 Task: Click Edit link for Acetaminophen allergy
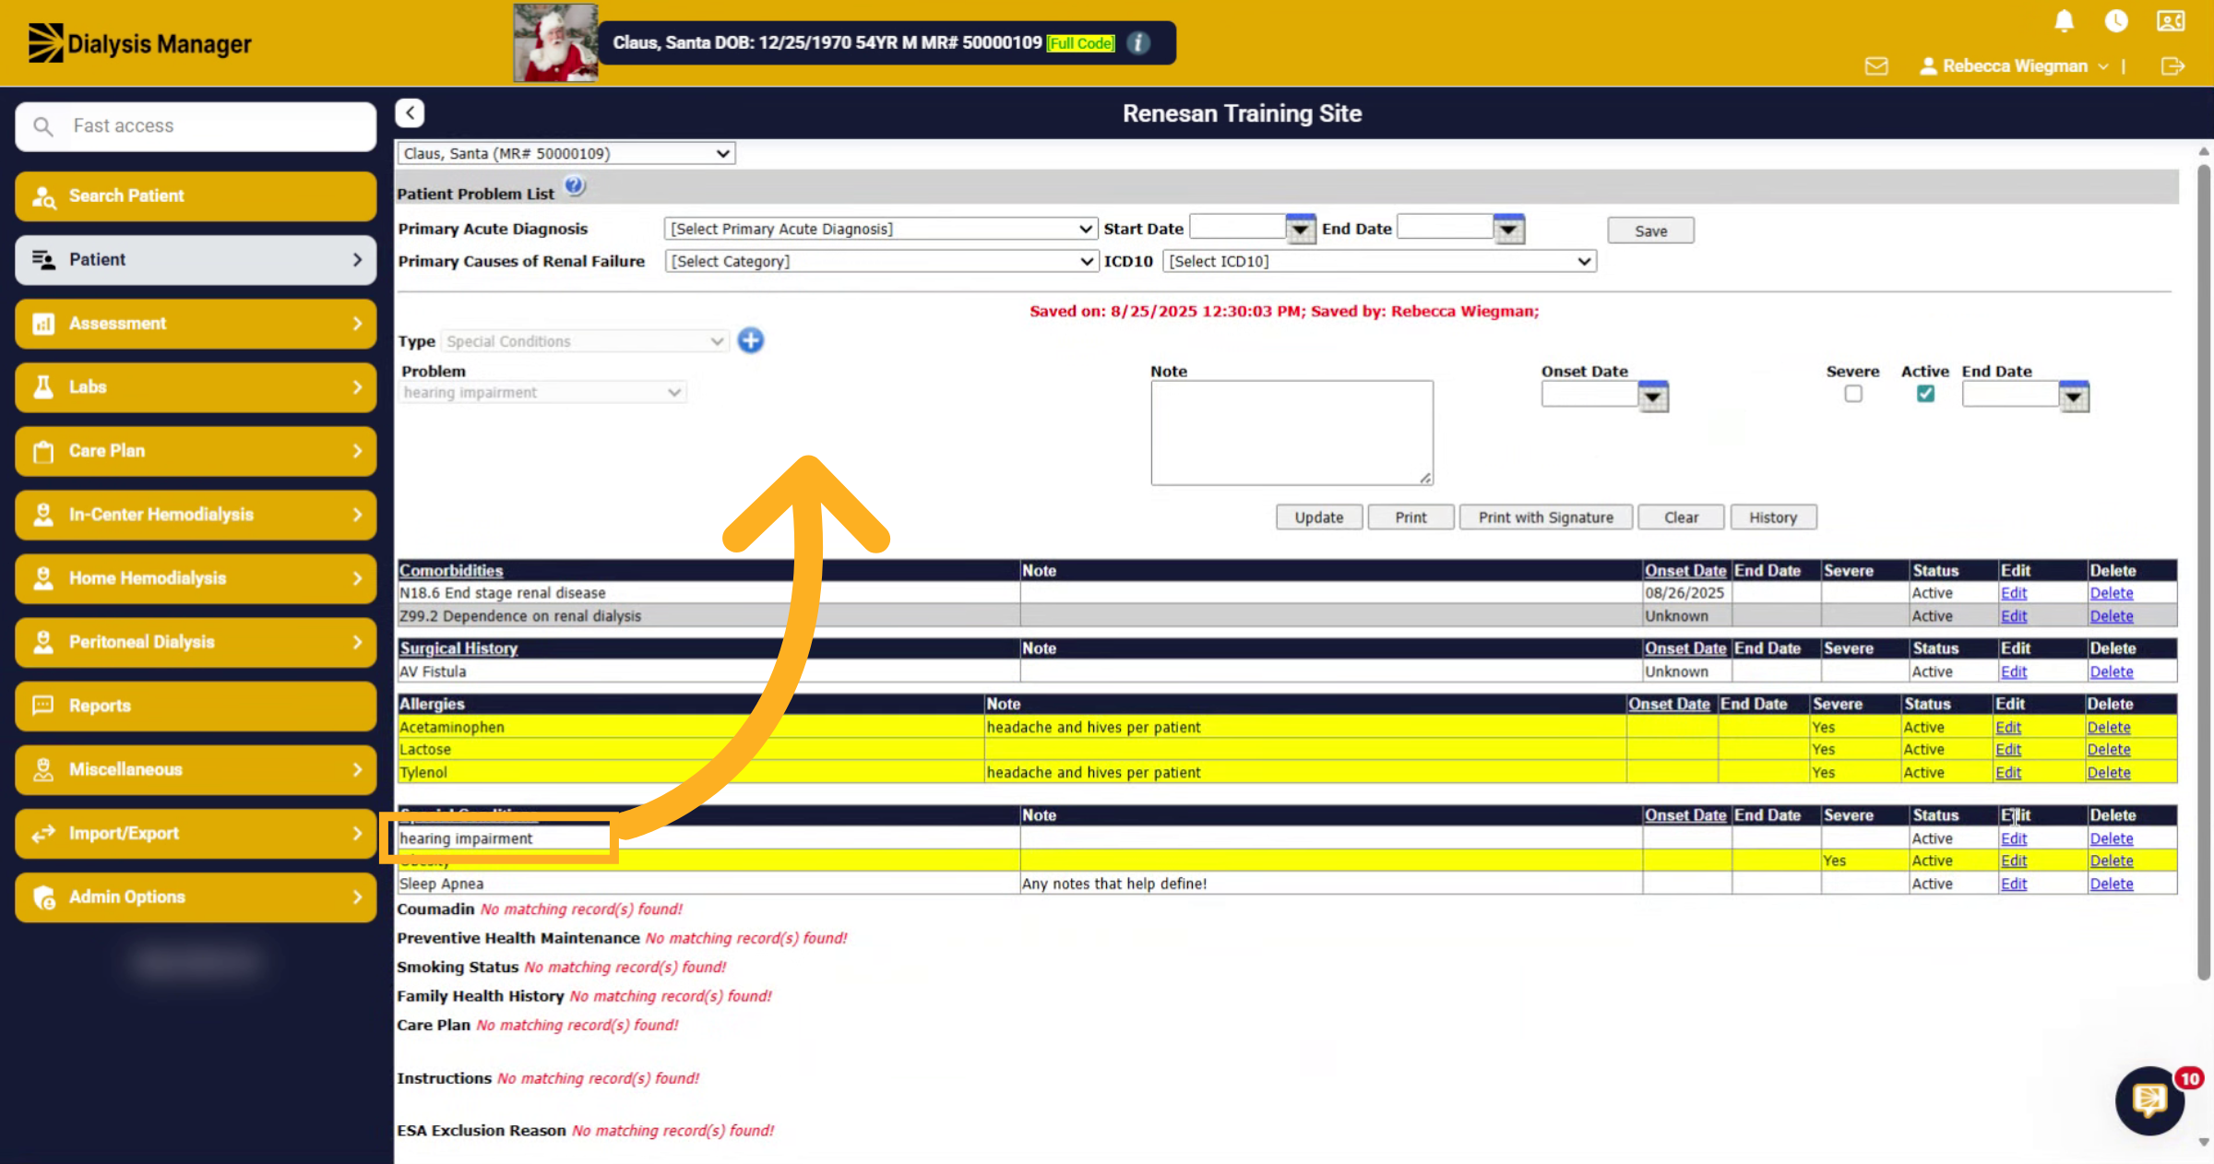2008,727
